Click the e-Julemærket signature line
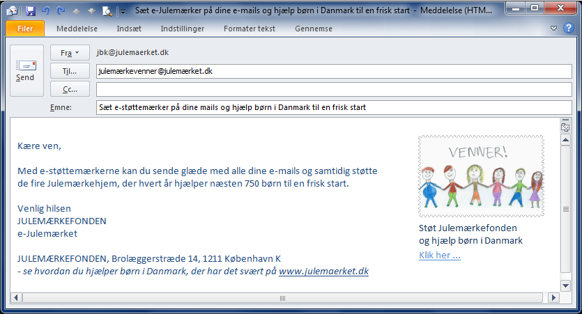This screenshot has width=582, height=314. coord(47,234)
